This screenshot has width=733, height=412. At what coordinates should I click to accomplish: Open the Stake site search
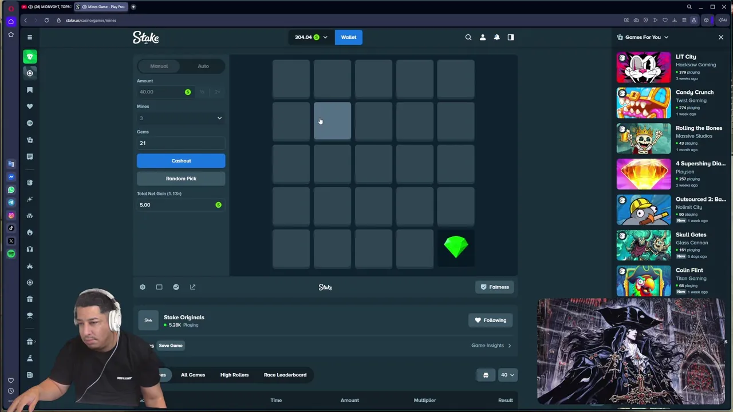coord(468,37)
